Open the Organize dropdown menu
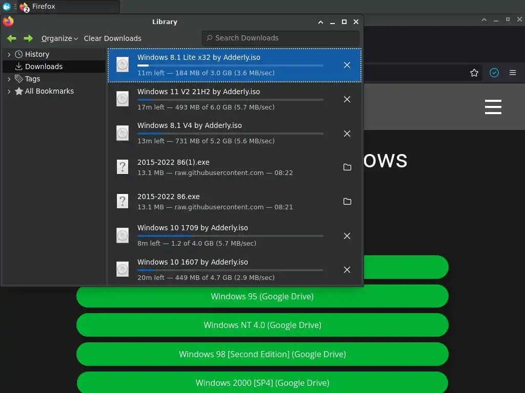This screenshot has height=393, width=525. [x=59, y=38]
